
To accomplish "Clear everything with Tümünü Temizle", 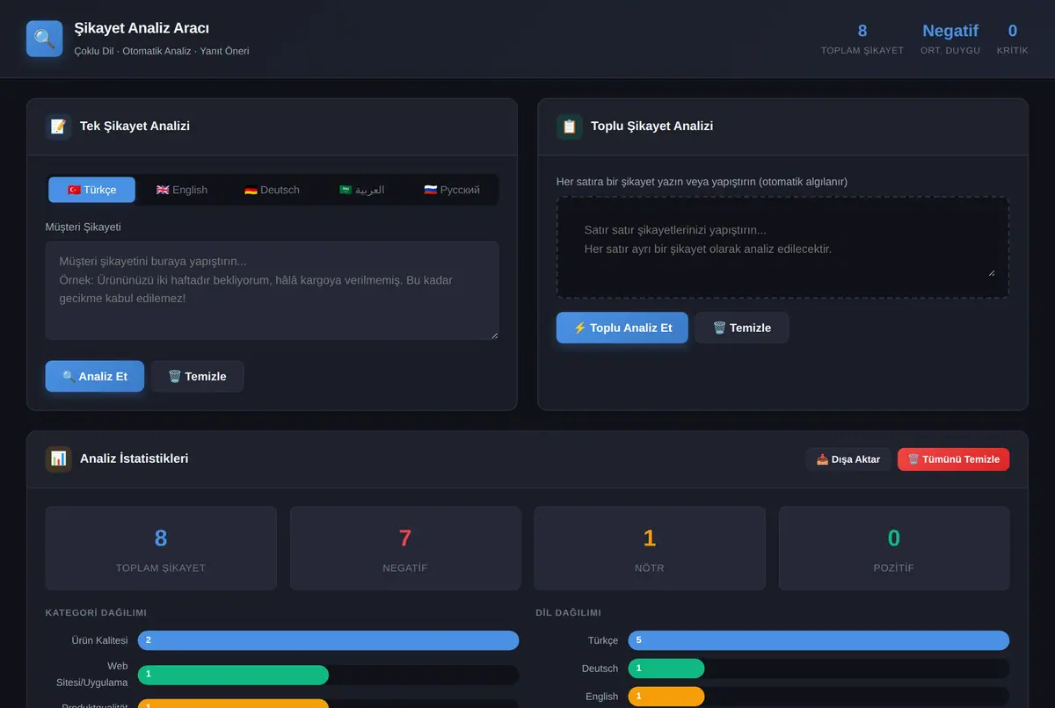I will coord(954,459).
